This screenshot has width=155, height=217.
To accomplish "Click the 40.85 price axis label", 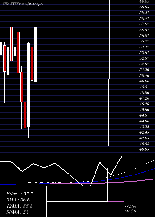I will pos(144,144).
